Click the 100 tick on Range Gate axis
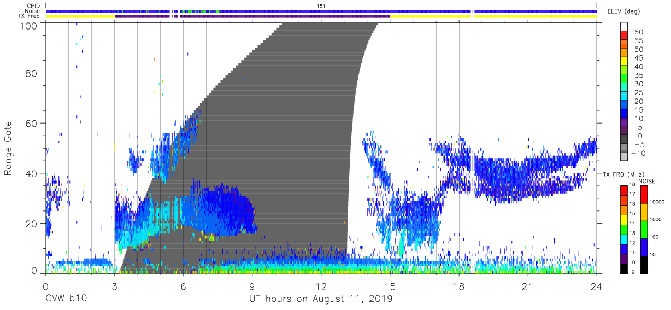 (30, 25)
